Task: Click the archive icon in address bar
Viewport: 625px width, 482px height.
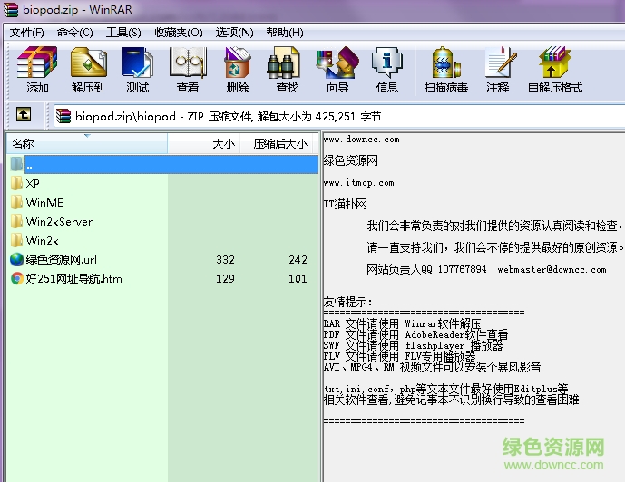Action: [63, 116]
